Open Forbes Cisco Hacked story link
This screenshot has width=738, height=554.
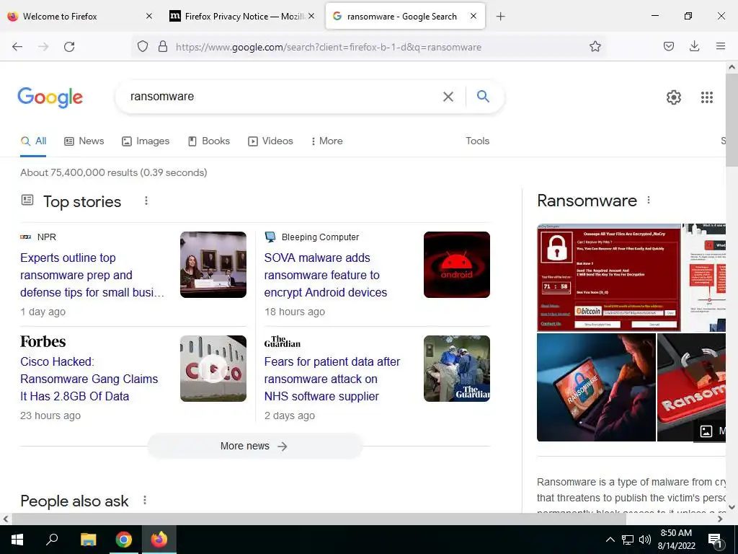89,379
